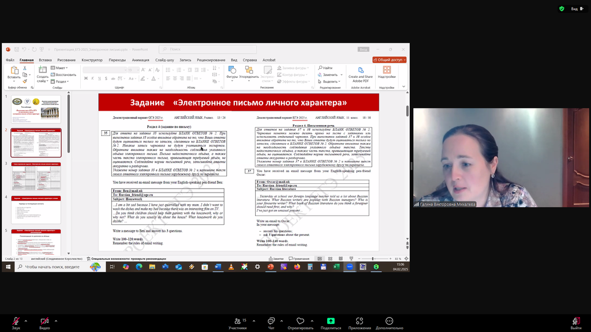
Task: Open the Выделить select dropdown
Action: click(x=329, y=81)
